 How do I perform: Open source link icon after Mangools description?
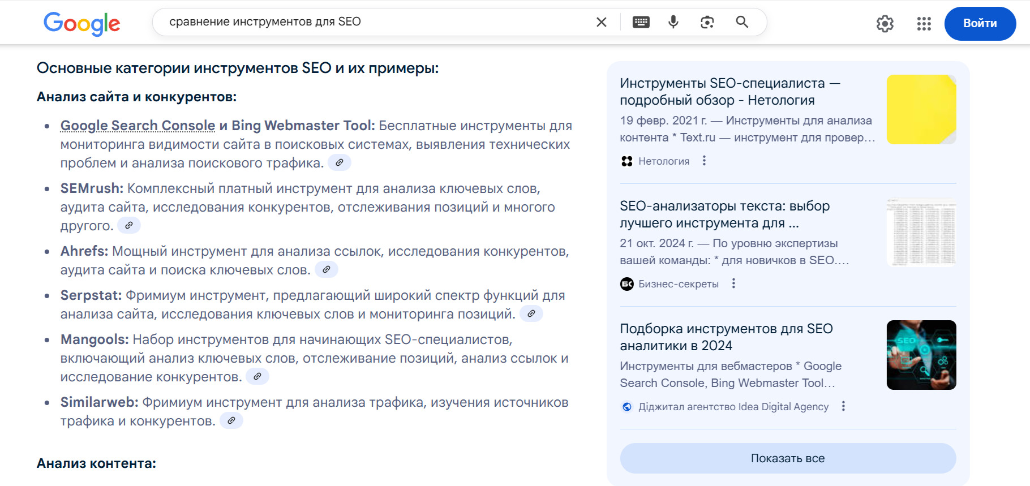click(x=257, y=376)
